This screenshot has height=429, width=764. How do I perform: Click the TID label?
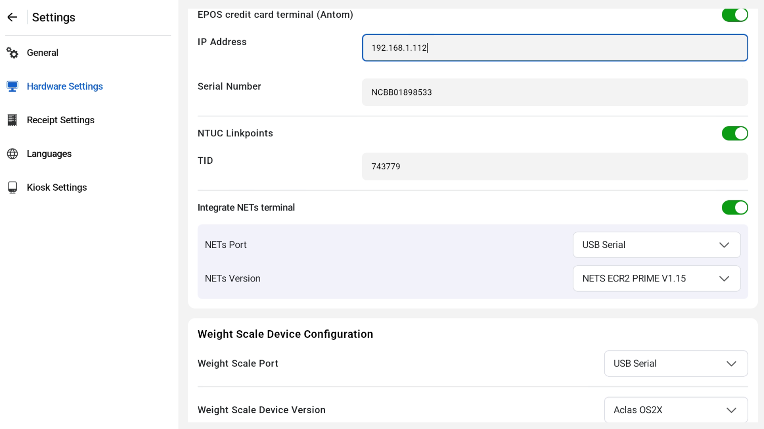point(205,161)
